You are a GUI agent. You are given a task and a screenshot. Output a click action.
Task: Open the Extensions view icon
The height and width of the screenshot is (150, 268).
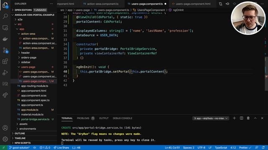pos(5,61)
